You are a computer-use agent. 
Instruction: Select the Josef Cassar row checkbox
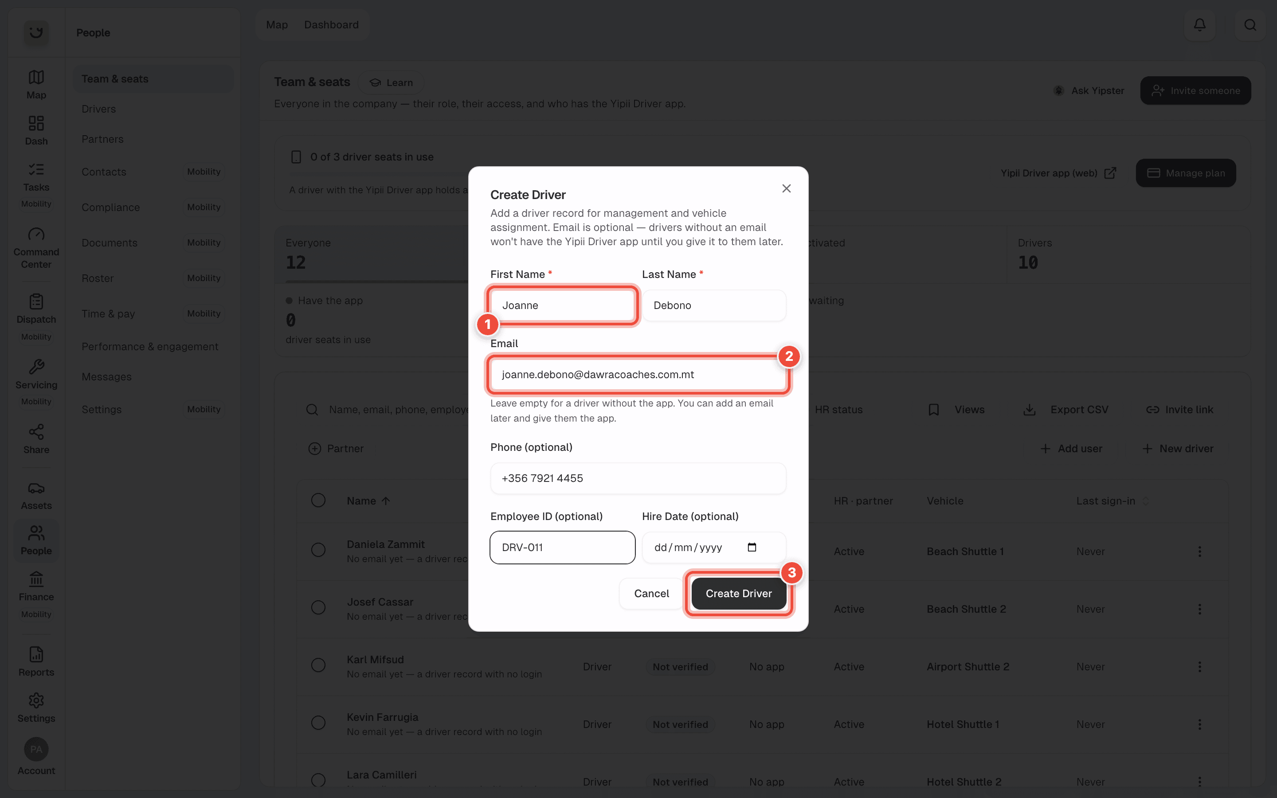click(318, 607)
